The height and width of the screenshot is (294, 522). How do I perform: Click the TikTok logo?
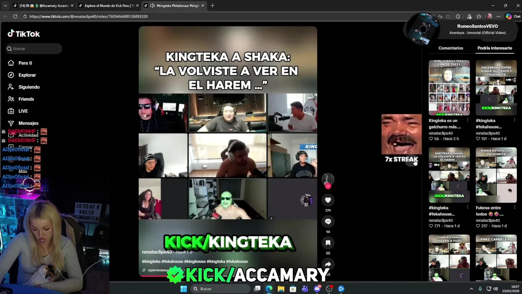click(x=24, y=34)
